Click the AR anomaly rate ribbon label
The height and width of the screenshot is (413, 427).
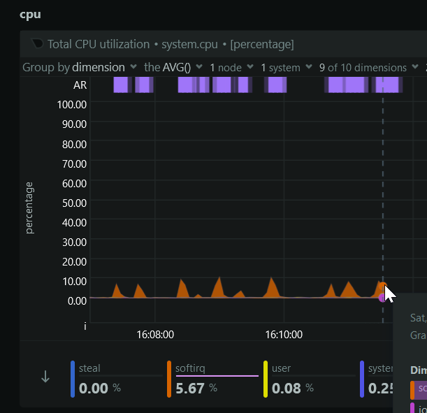80,85
